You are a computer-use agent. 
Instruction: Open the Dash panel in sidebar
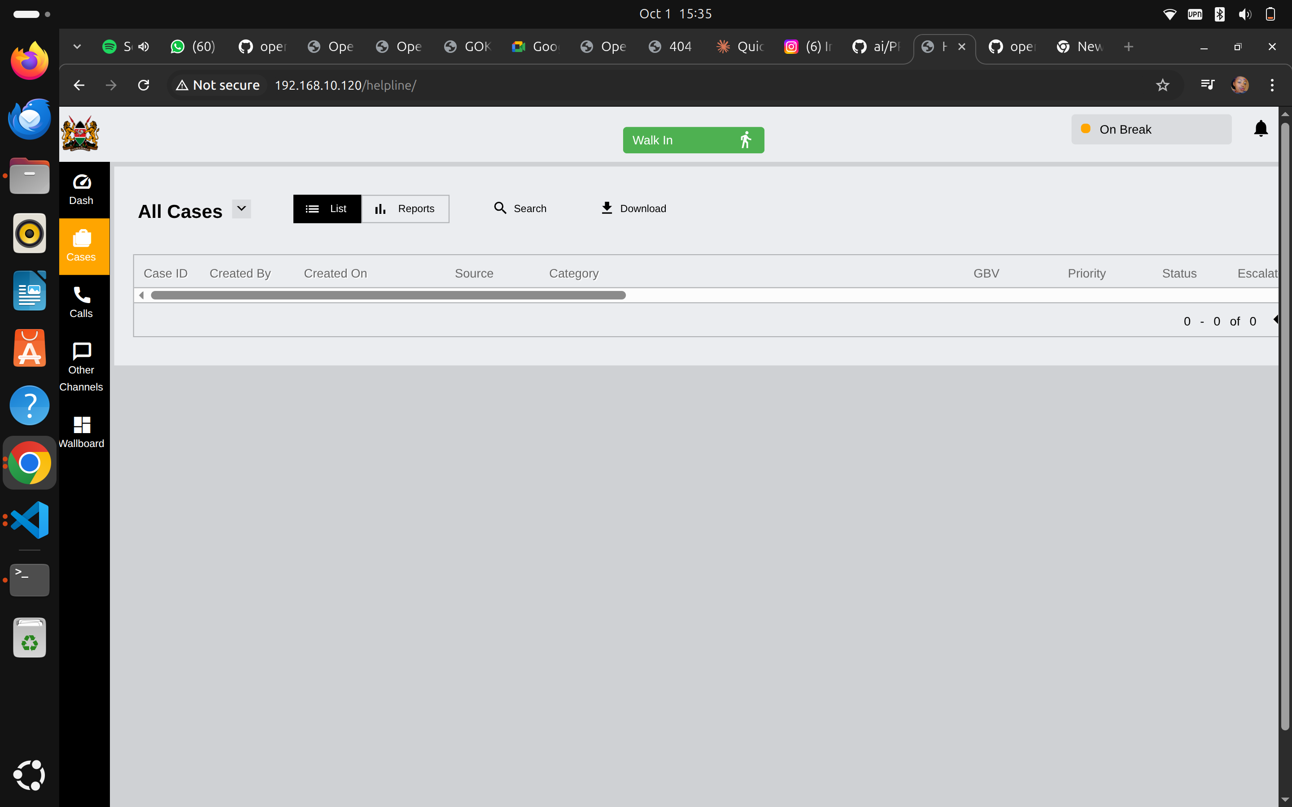pos(81,190)
